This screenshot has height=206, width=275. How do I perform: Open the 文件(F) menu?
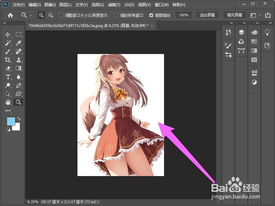pos(19,5)
